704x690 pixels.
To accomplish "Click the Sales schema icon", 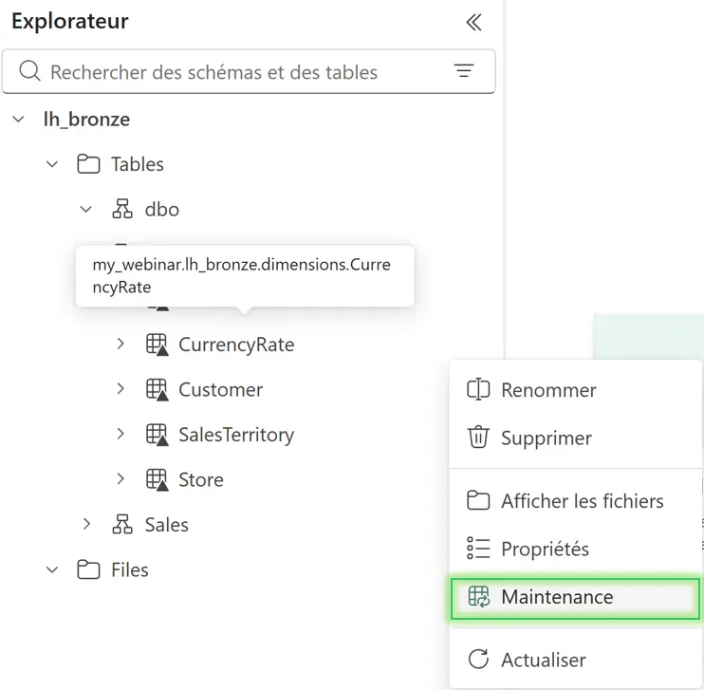I will (x=122, y=525).
